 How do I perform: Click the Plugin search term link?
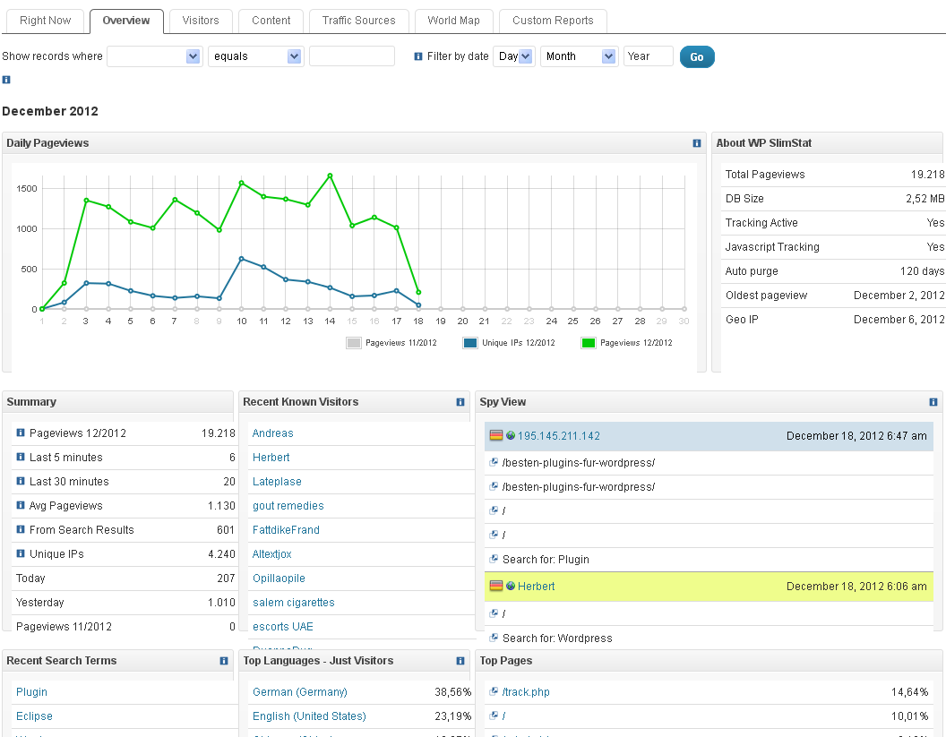(31, 691)
